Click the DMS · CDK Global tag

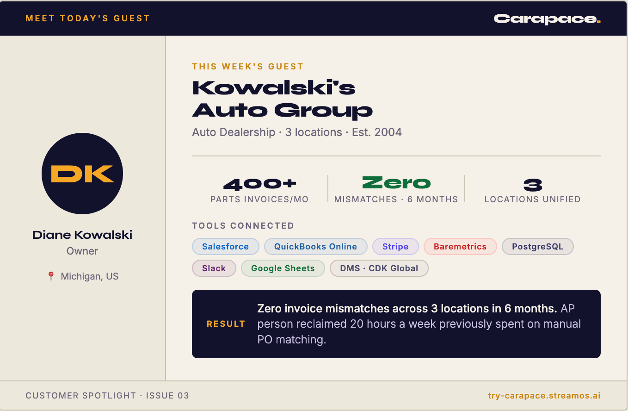coord(379,268)
